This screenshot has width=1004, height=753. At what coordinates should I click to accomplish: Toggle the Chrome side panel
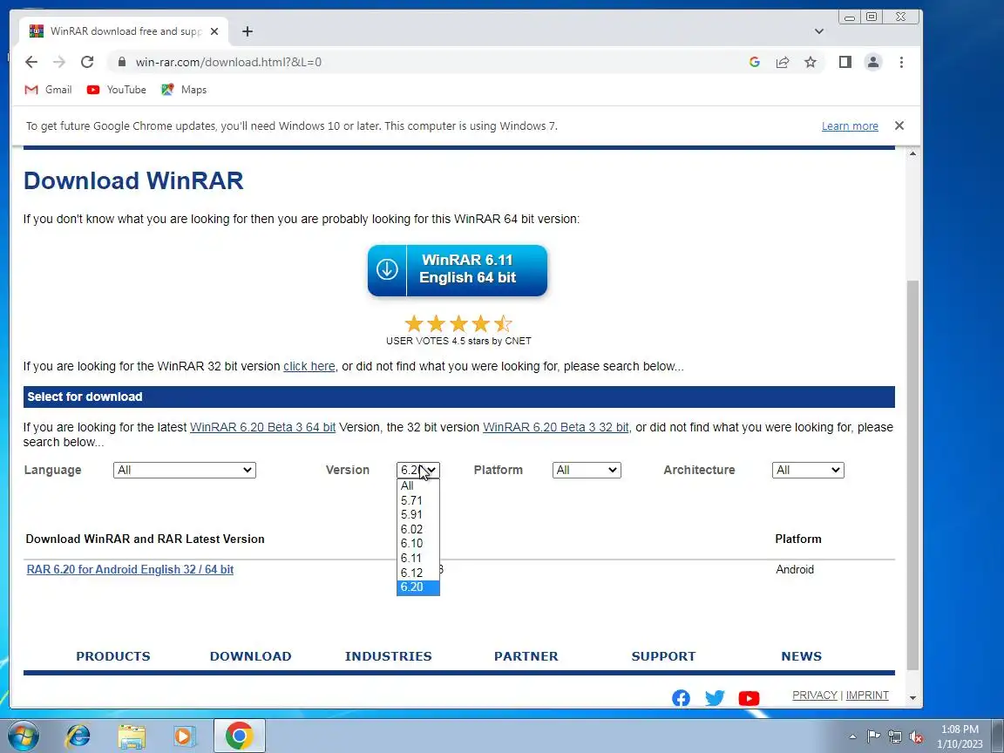(x=845, y=62)
